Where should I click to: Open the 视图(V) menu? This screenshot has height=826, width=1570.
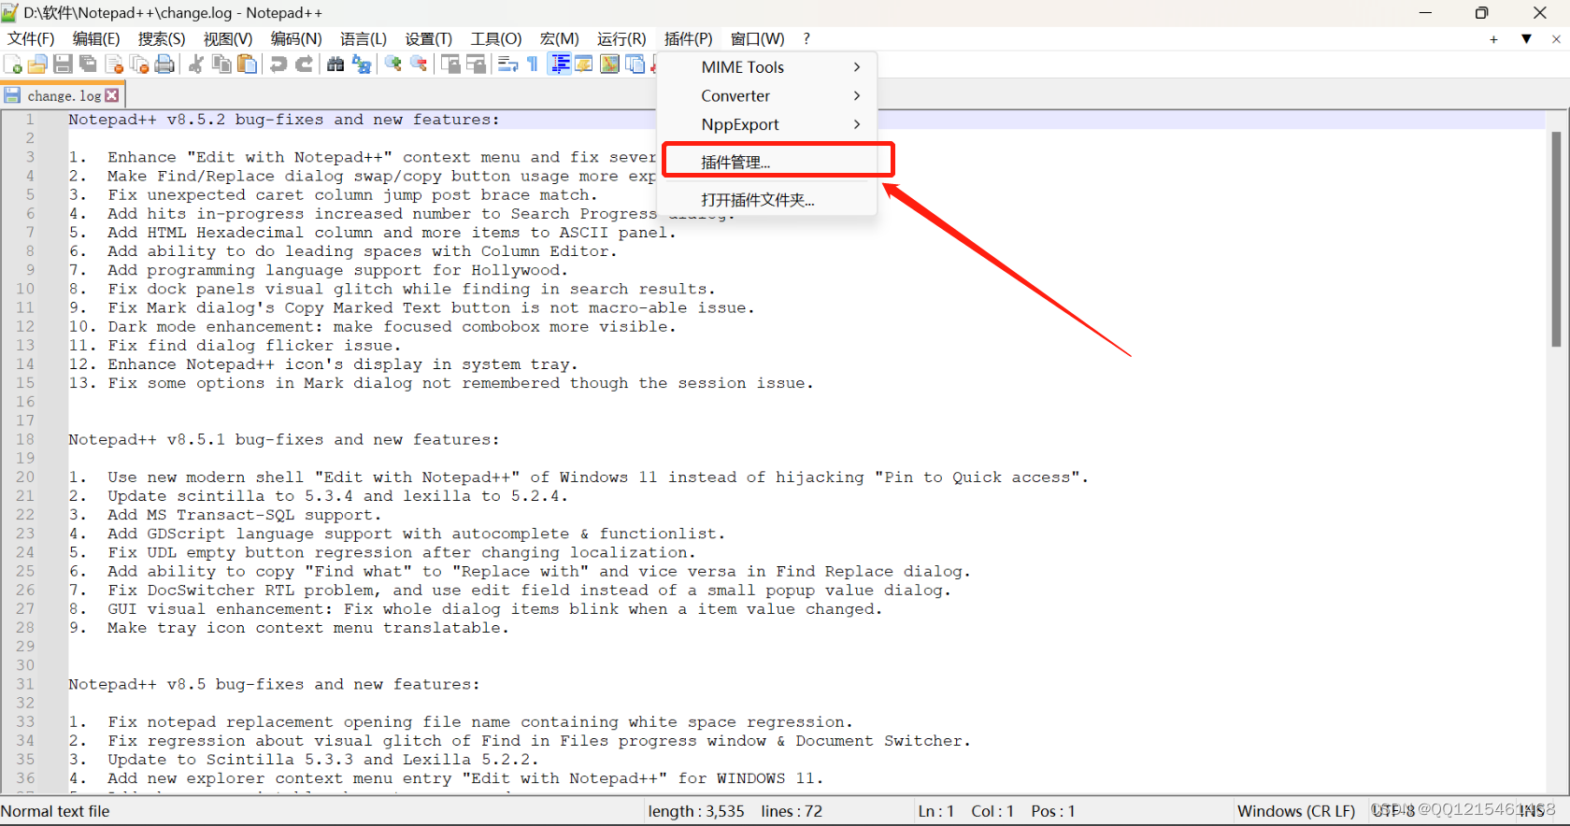click(x=228, y=38)
